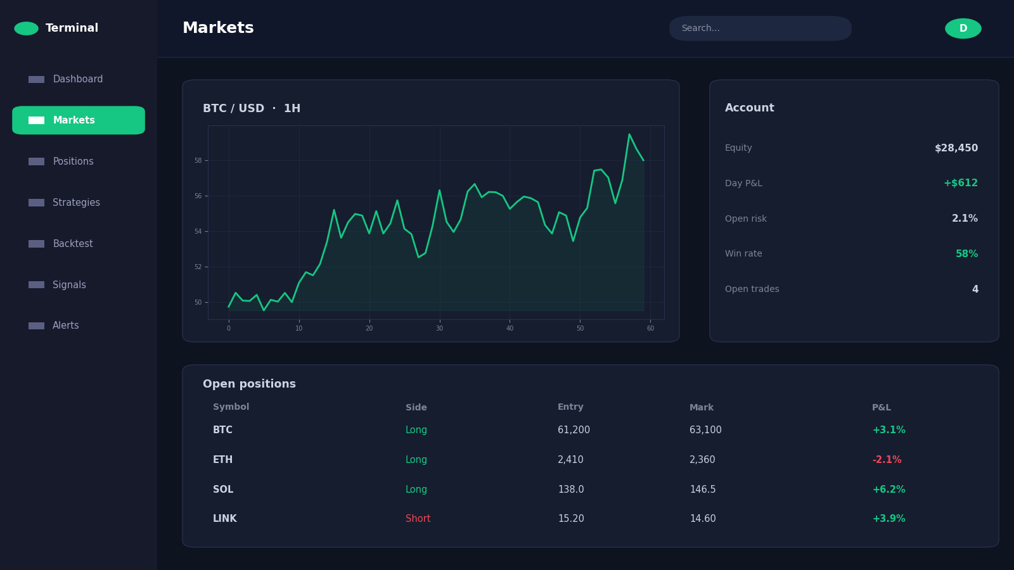Click ETH mark price 2,360
Screen dimensions: 1014x570
tap(702, 460)
